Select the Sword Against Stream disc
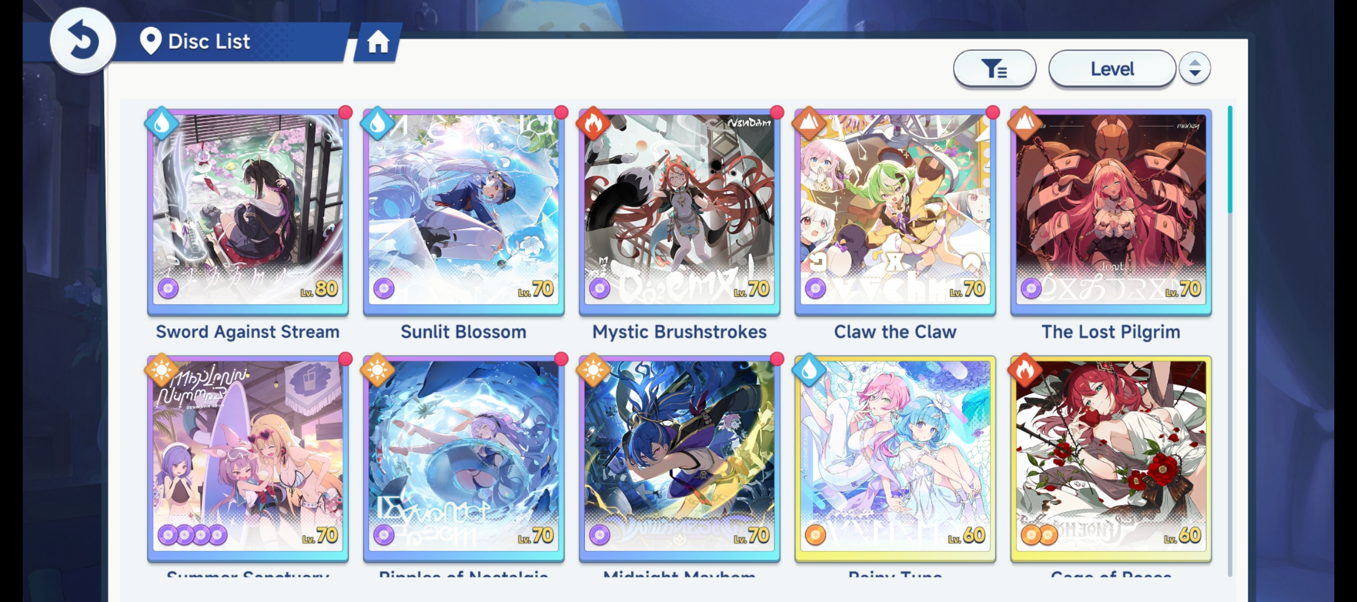This screenshot has width=1357, height=602. click(x=248, y=212)
